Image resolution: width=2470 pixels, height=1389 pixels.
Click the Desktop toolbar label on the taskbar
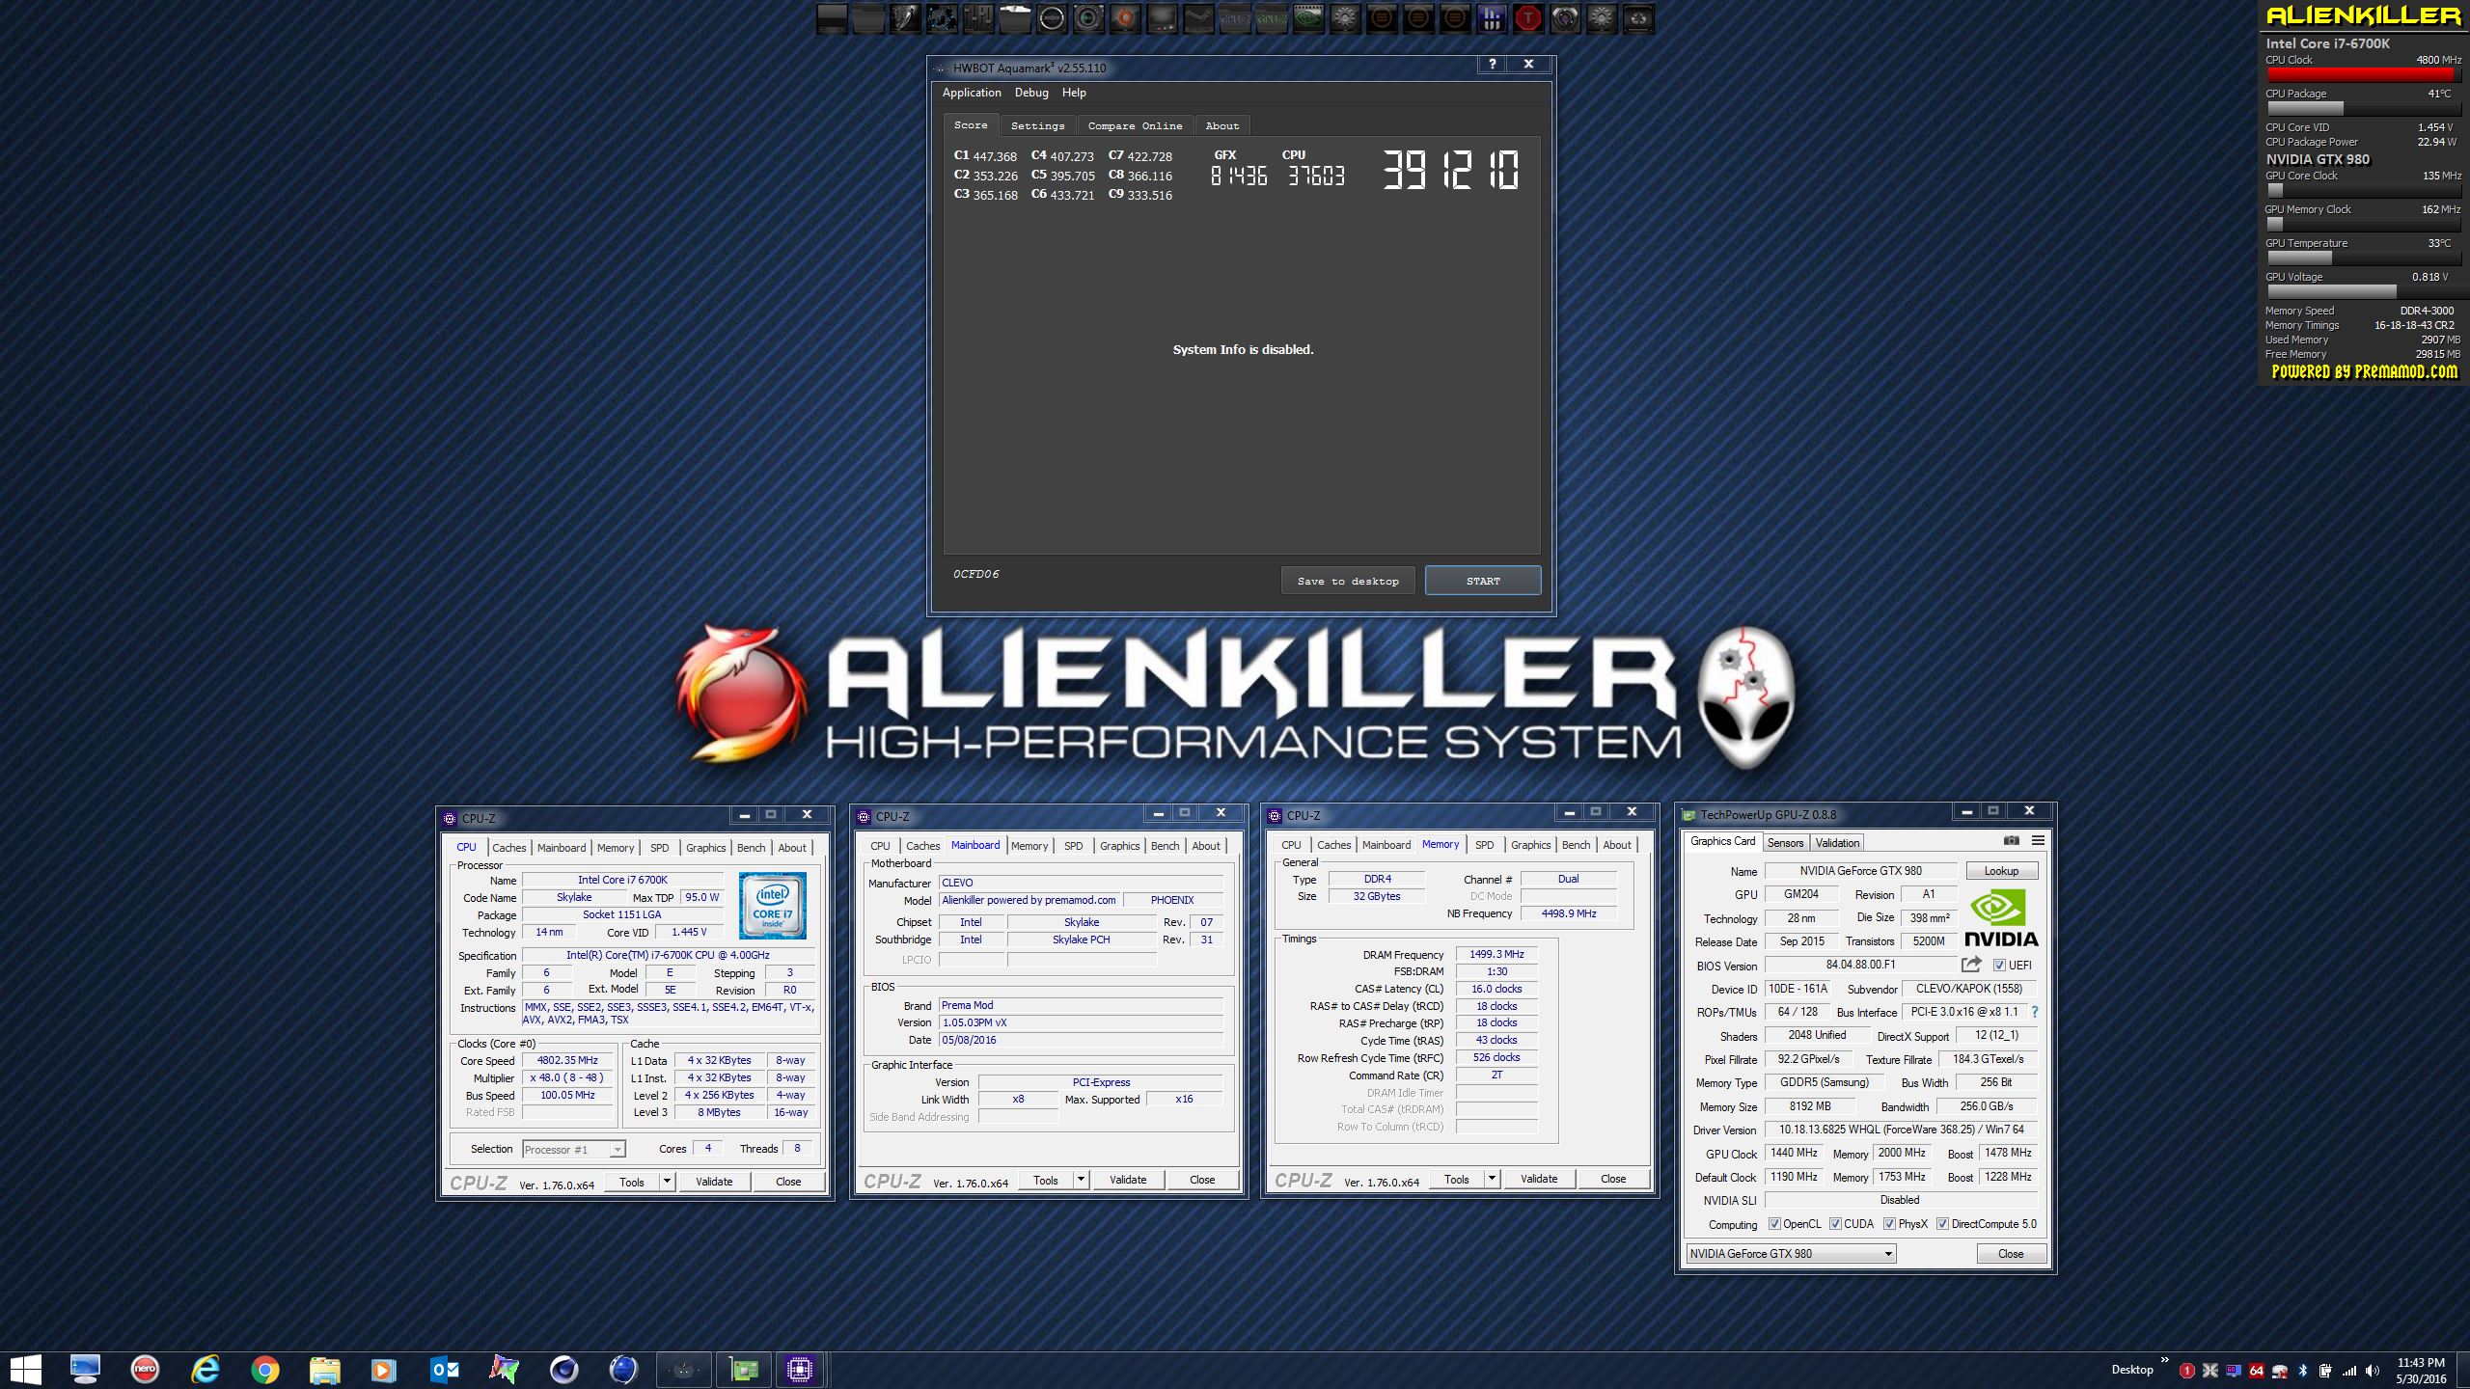coord(2131,1369)
